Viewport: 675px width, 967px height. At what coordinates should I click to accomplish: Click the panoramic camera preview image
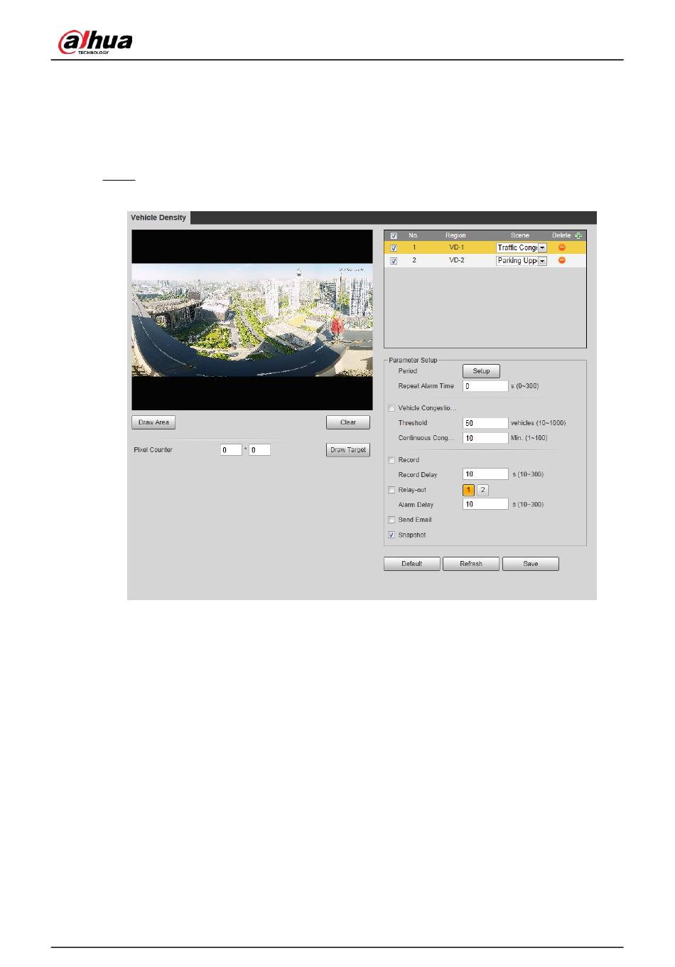click(252, 320)
